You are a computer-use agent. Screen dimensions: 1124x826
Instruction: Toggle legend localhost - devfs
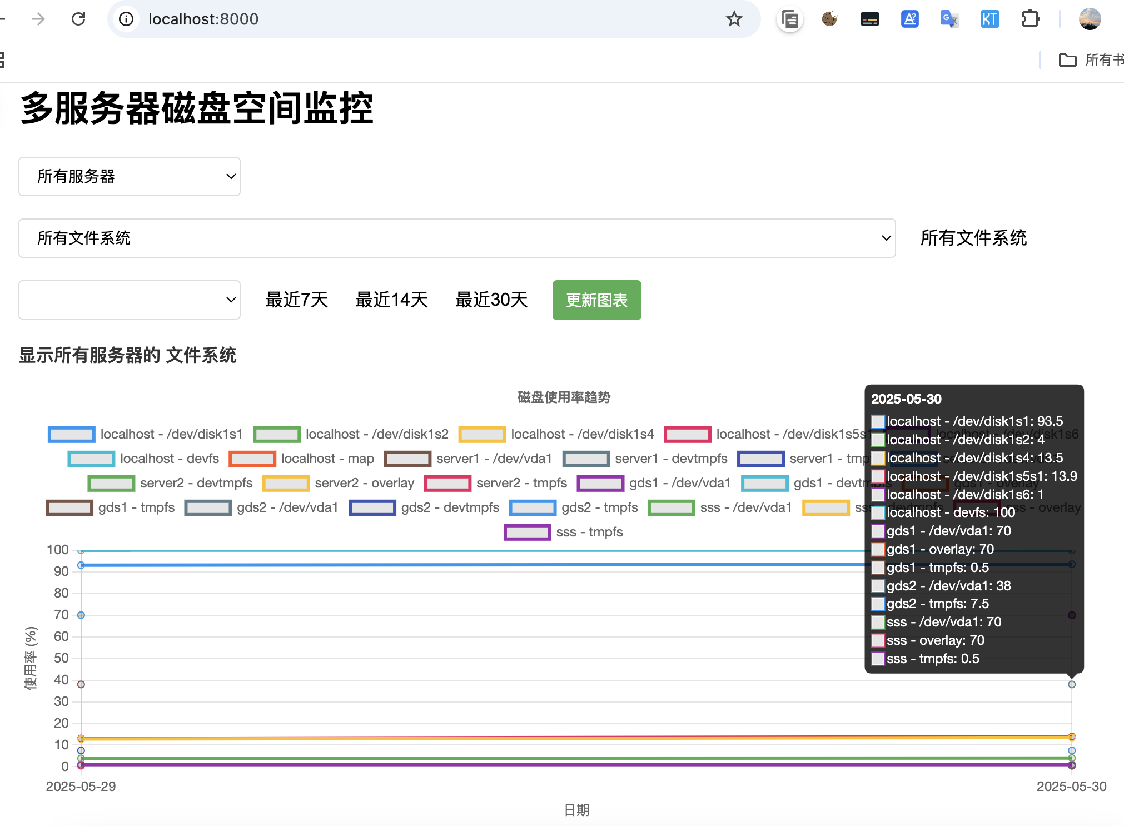143,459
